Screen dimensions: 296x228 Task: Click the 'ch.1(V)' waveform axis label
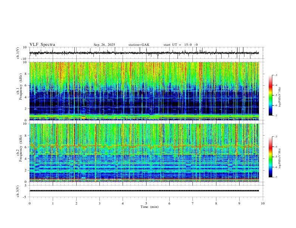[x=18, y=53]
